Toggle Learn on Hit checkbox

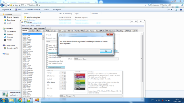point(47,49)
